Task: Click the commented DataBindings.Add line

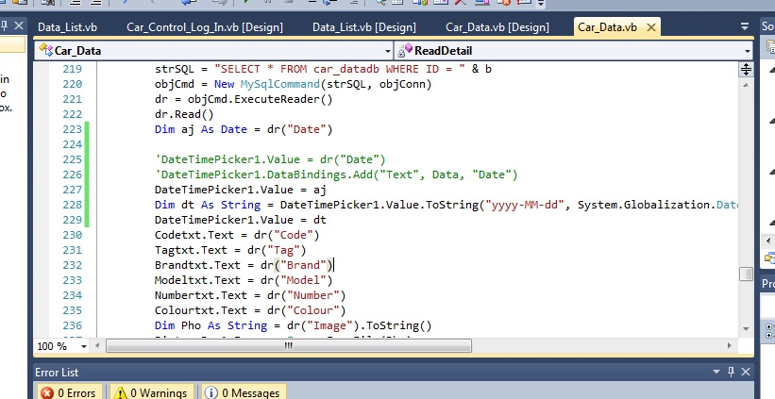Action: click(336, 175)
